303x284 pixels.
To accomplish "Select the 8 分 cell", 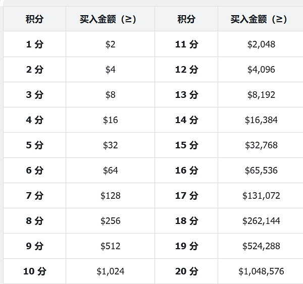I will tap(34, 221).
